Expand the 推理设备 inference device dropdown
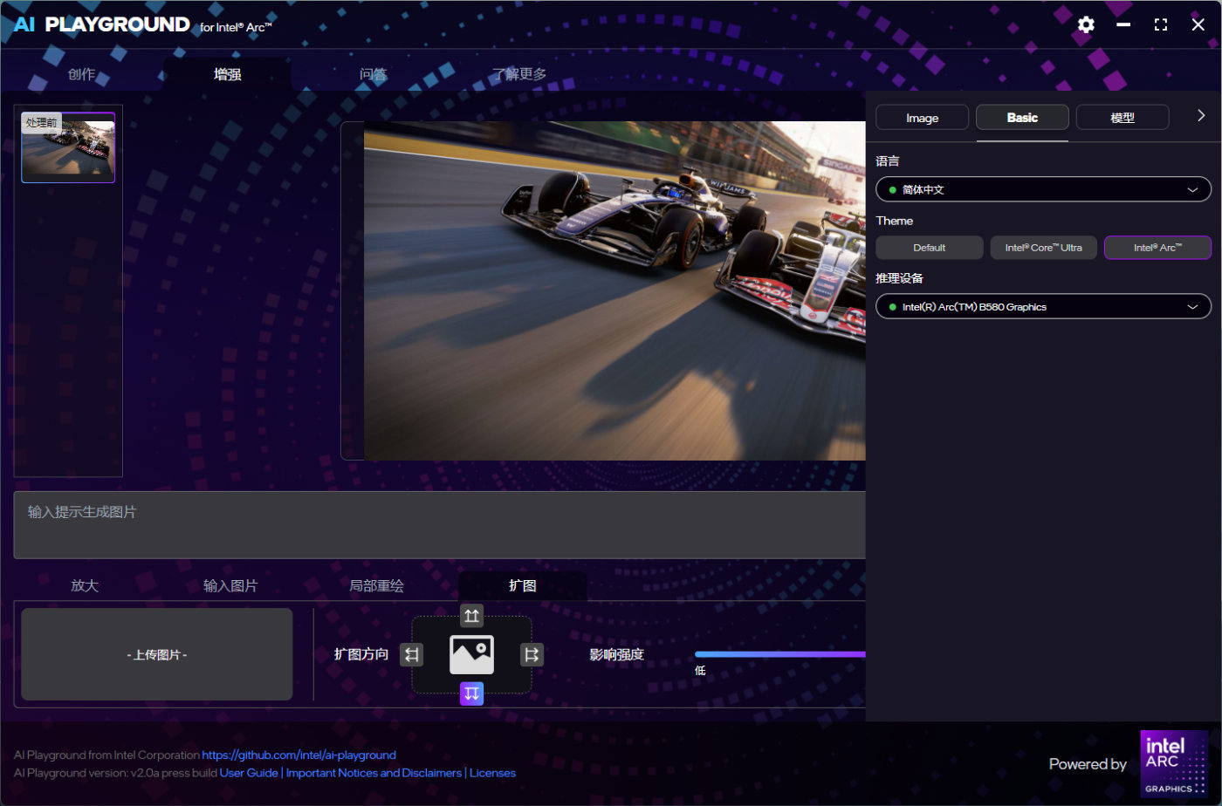Viewport: 1222px width, 806px height. coord(1043,307)
